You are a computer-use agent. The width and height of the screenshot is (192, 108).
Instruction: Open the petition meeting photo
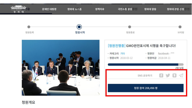61,68
